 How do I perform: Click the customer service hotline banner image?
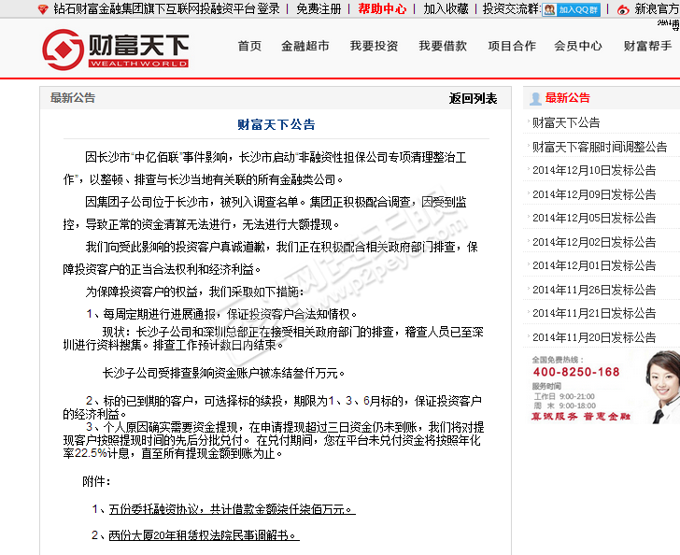point(602,387)
